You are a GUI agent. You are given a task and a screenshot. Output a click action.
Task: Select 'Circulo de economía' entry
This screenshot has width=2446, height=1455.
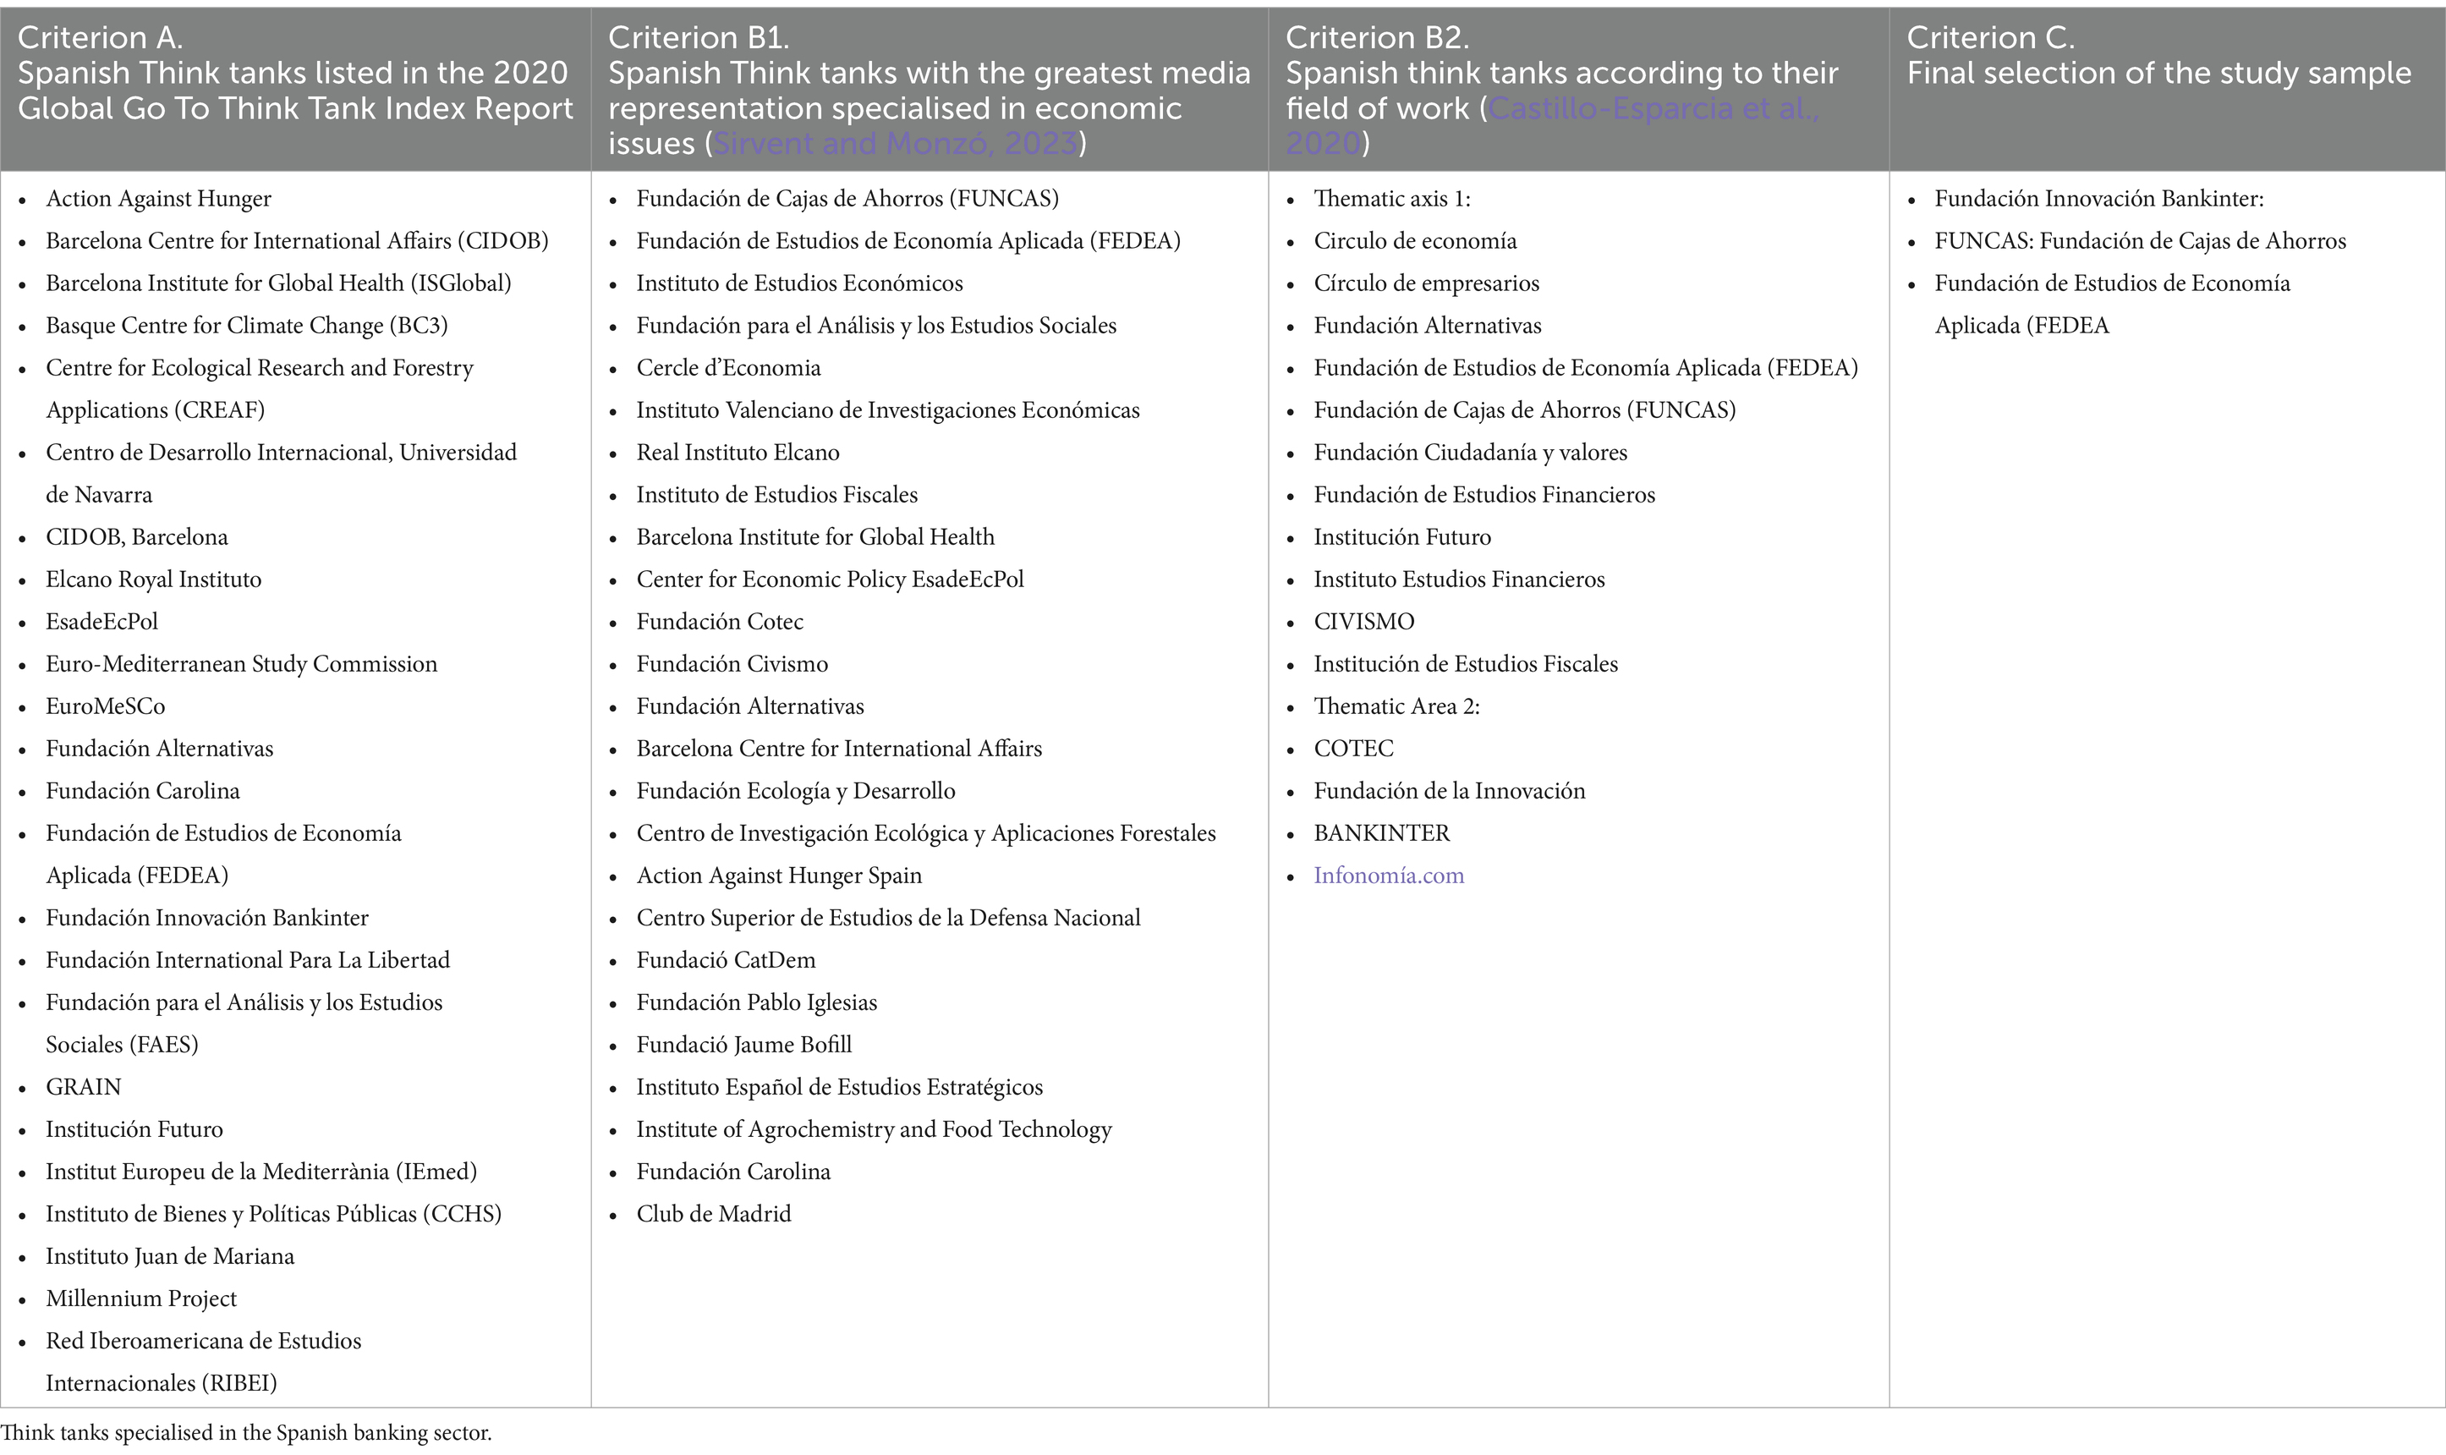pos(1415,241)
